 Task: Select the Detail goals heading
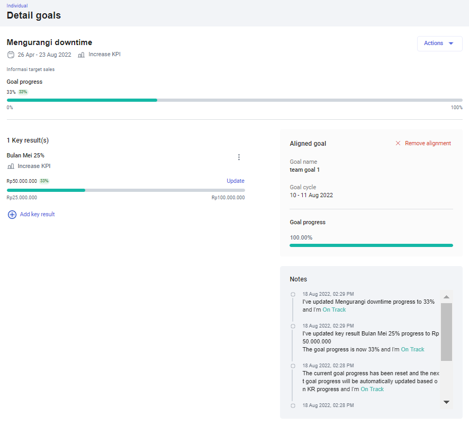(33, 16)
